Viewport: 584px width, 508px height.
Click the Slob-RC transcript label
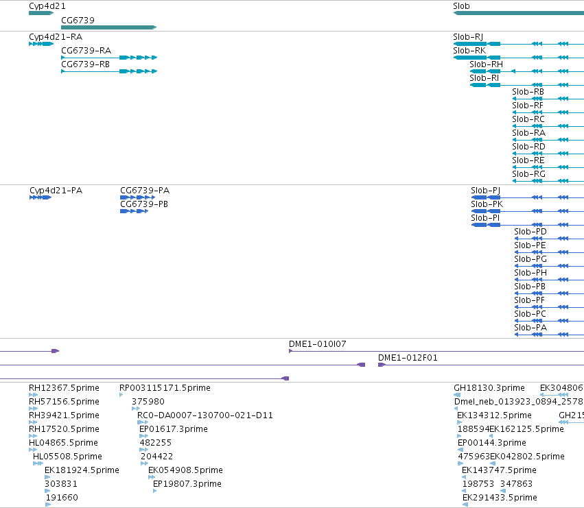click(x=528, y=119)
